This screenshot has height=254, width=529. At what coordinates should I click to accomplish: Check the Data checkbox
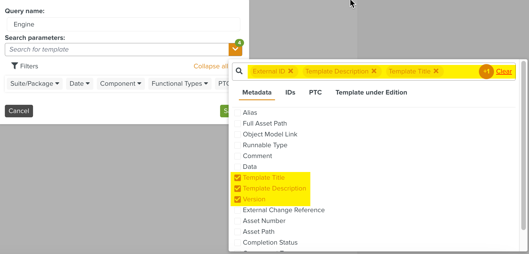coord(237,167)
